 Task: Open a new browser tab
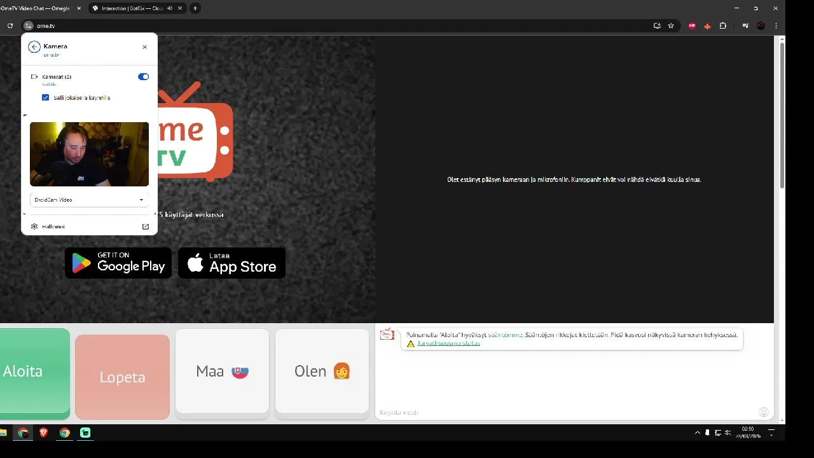(x=195, y=8)
